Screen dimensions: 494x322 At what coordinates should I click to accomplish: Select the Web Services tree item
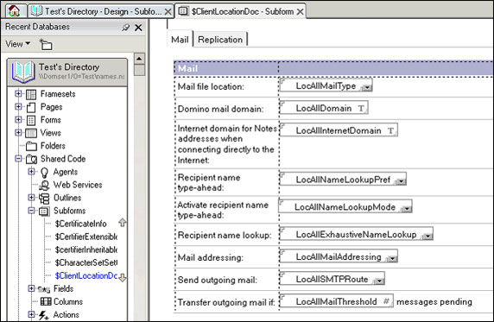click(78, 185)
